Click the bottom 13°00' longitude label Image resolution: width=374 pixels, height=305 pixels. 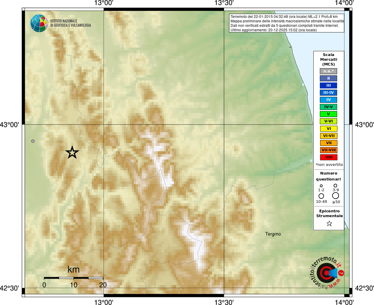tap(104, 302)
